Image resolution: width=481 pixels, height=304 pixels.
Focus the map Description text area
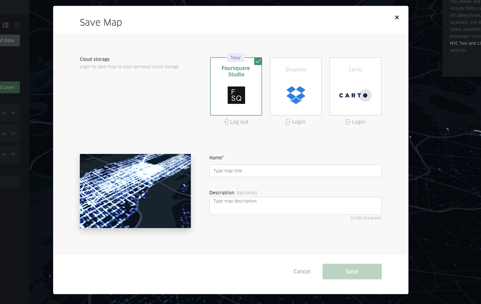(x=296, y=206)
